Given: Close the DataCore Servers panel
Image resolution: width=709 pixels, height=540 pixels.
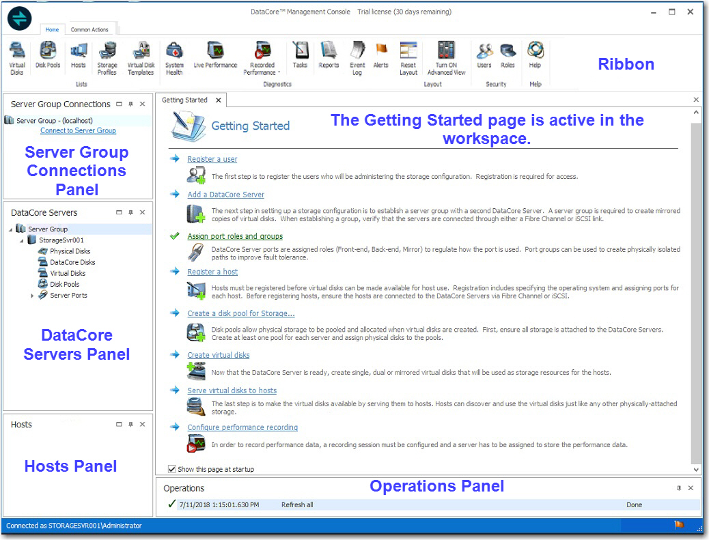Looking at the screenshot, I should tap(143, 212).
